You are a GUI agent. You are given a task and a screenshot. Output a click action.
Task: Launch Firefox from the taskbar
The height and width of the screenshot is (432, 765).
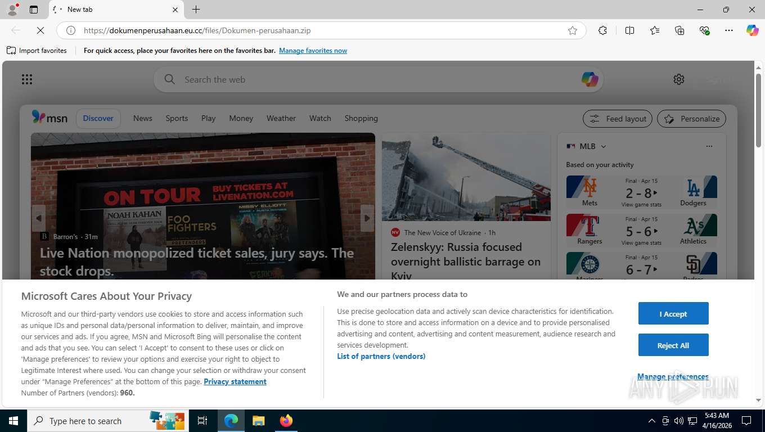click(x=286, y=421)
